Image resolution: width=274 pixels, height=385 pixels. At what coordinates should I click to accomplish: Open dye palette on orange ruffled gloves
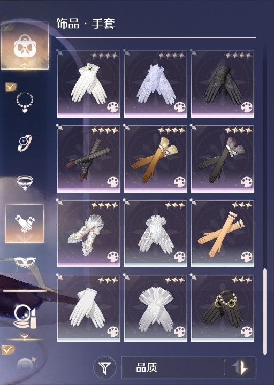tap(180, 182)
